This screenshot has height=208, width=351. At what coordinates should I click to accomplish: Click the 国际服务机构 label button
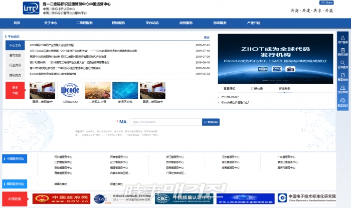15,184
